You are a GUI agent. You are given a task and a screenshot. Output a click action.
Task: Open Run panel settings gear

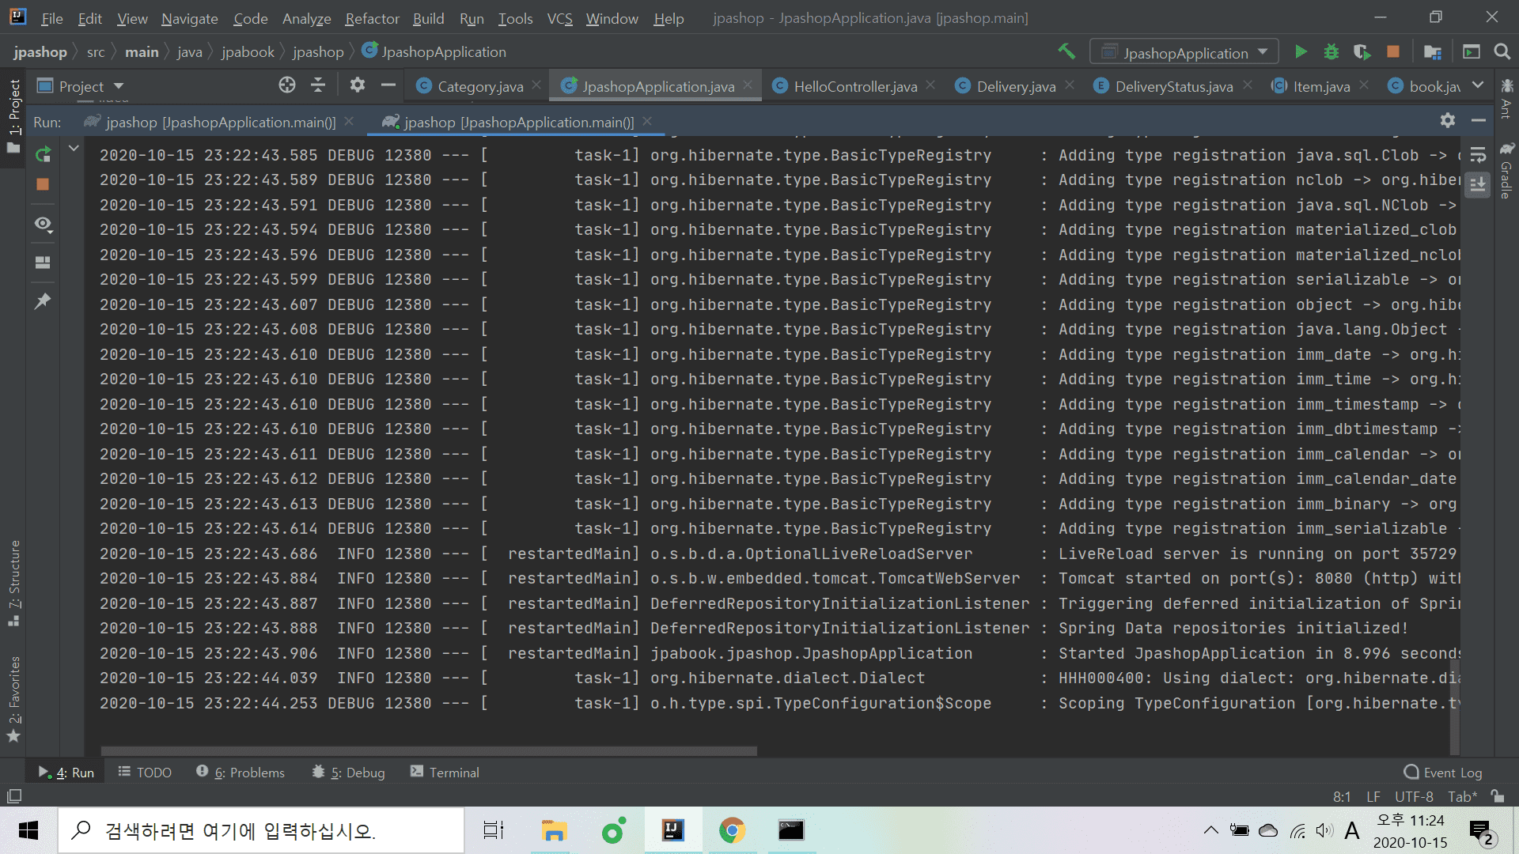pos(1448,120)
